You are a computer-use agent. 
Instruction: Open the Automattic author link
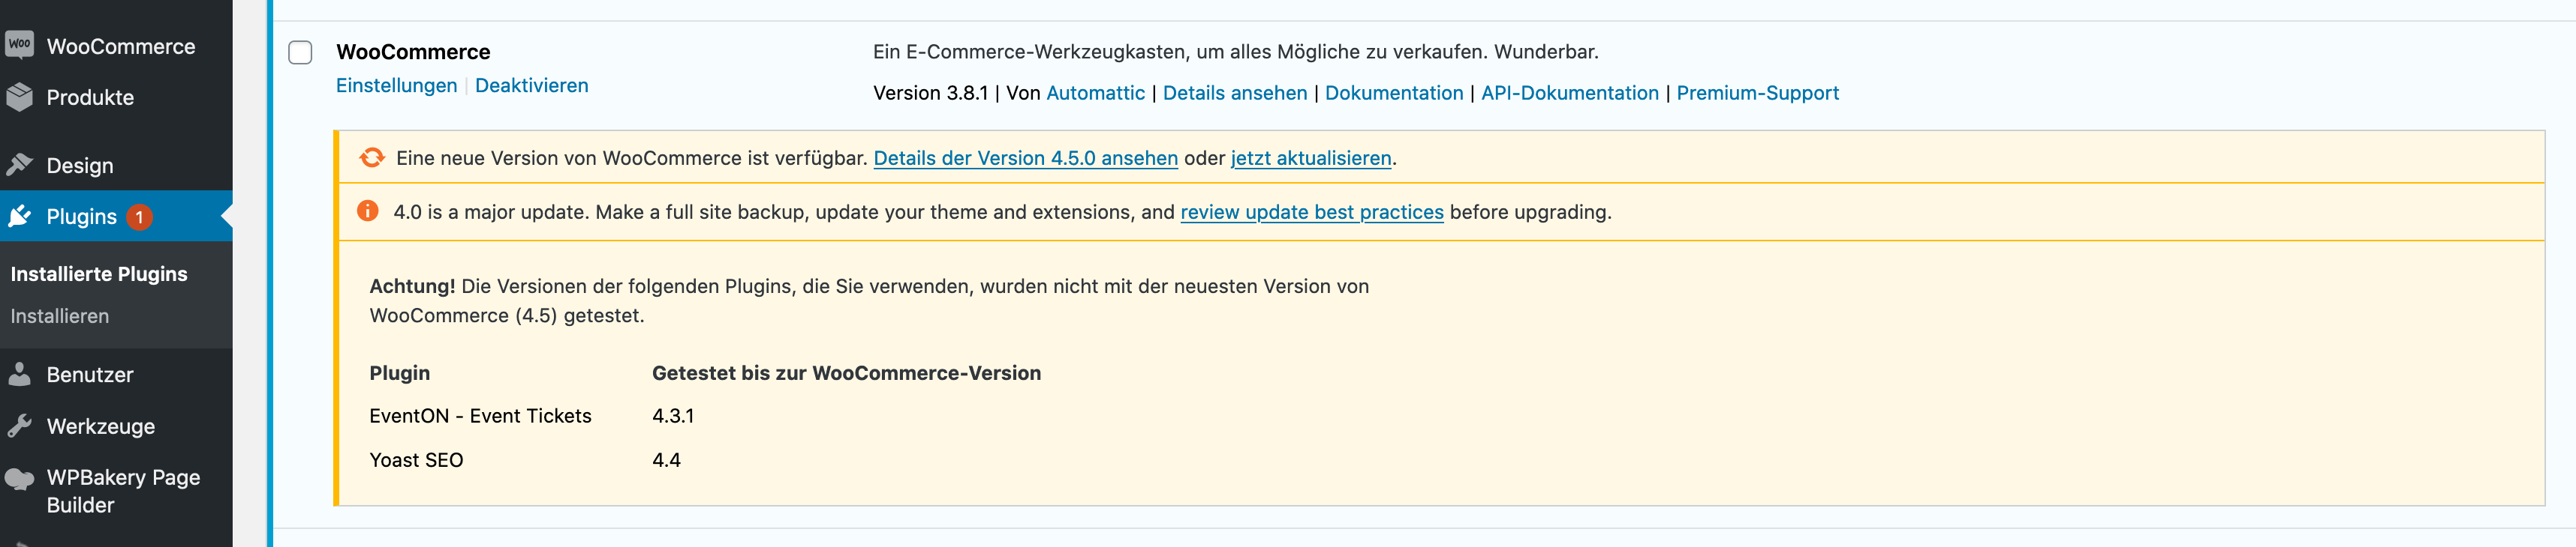click(1095, 93)
